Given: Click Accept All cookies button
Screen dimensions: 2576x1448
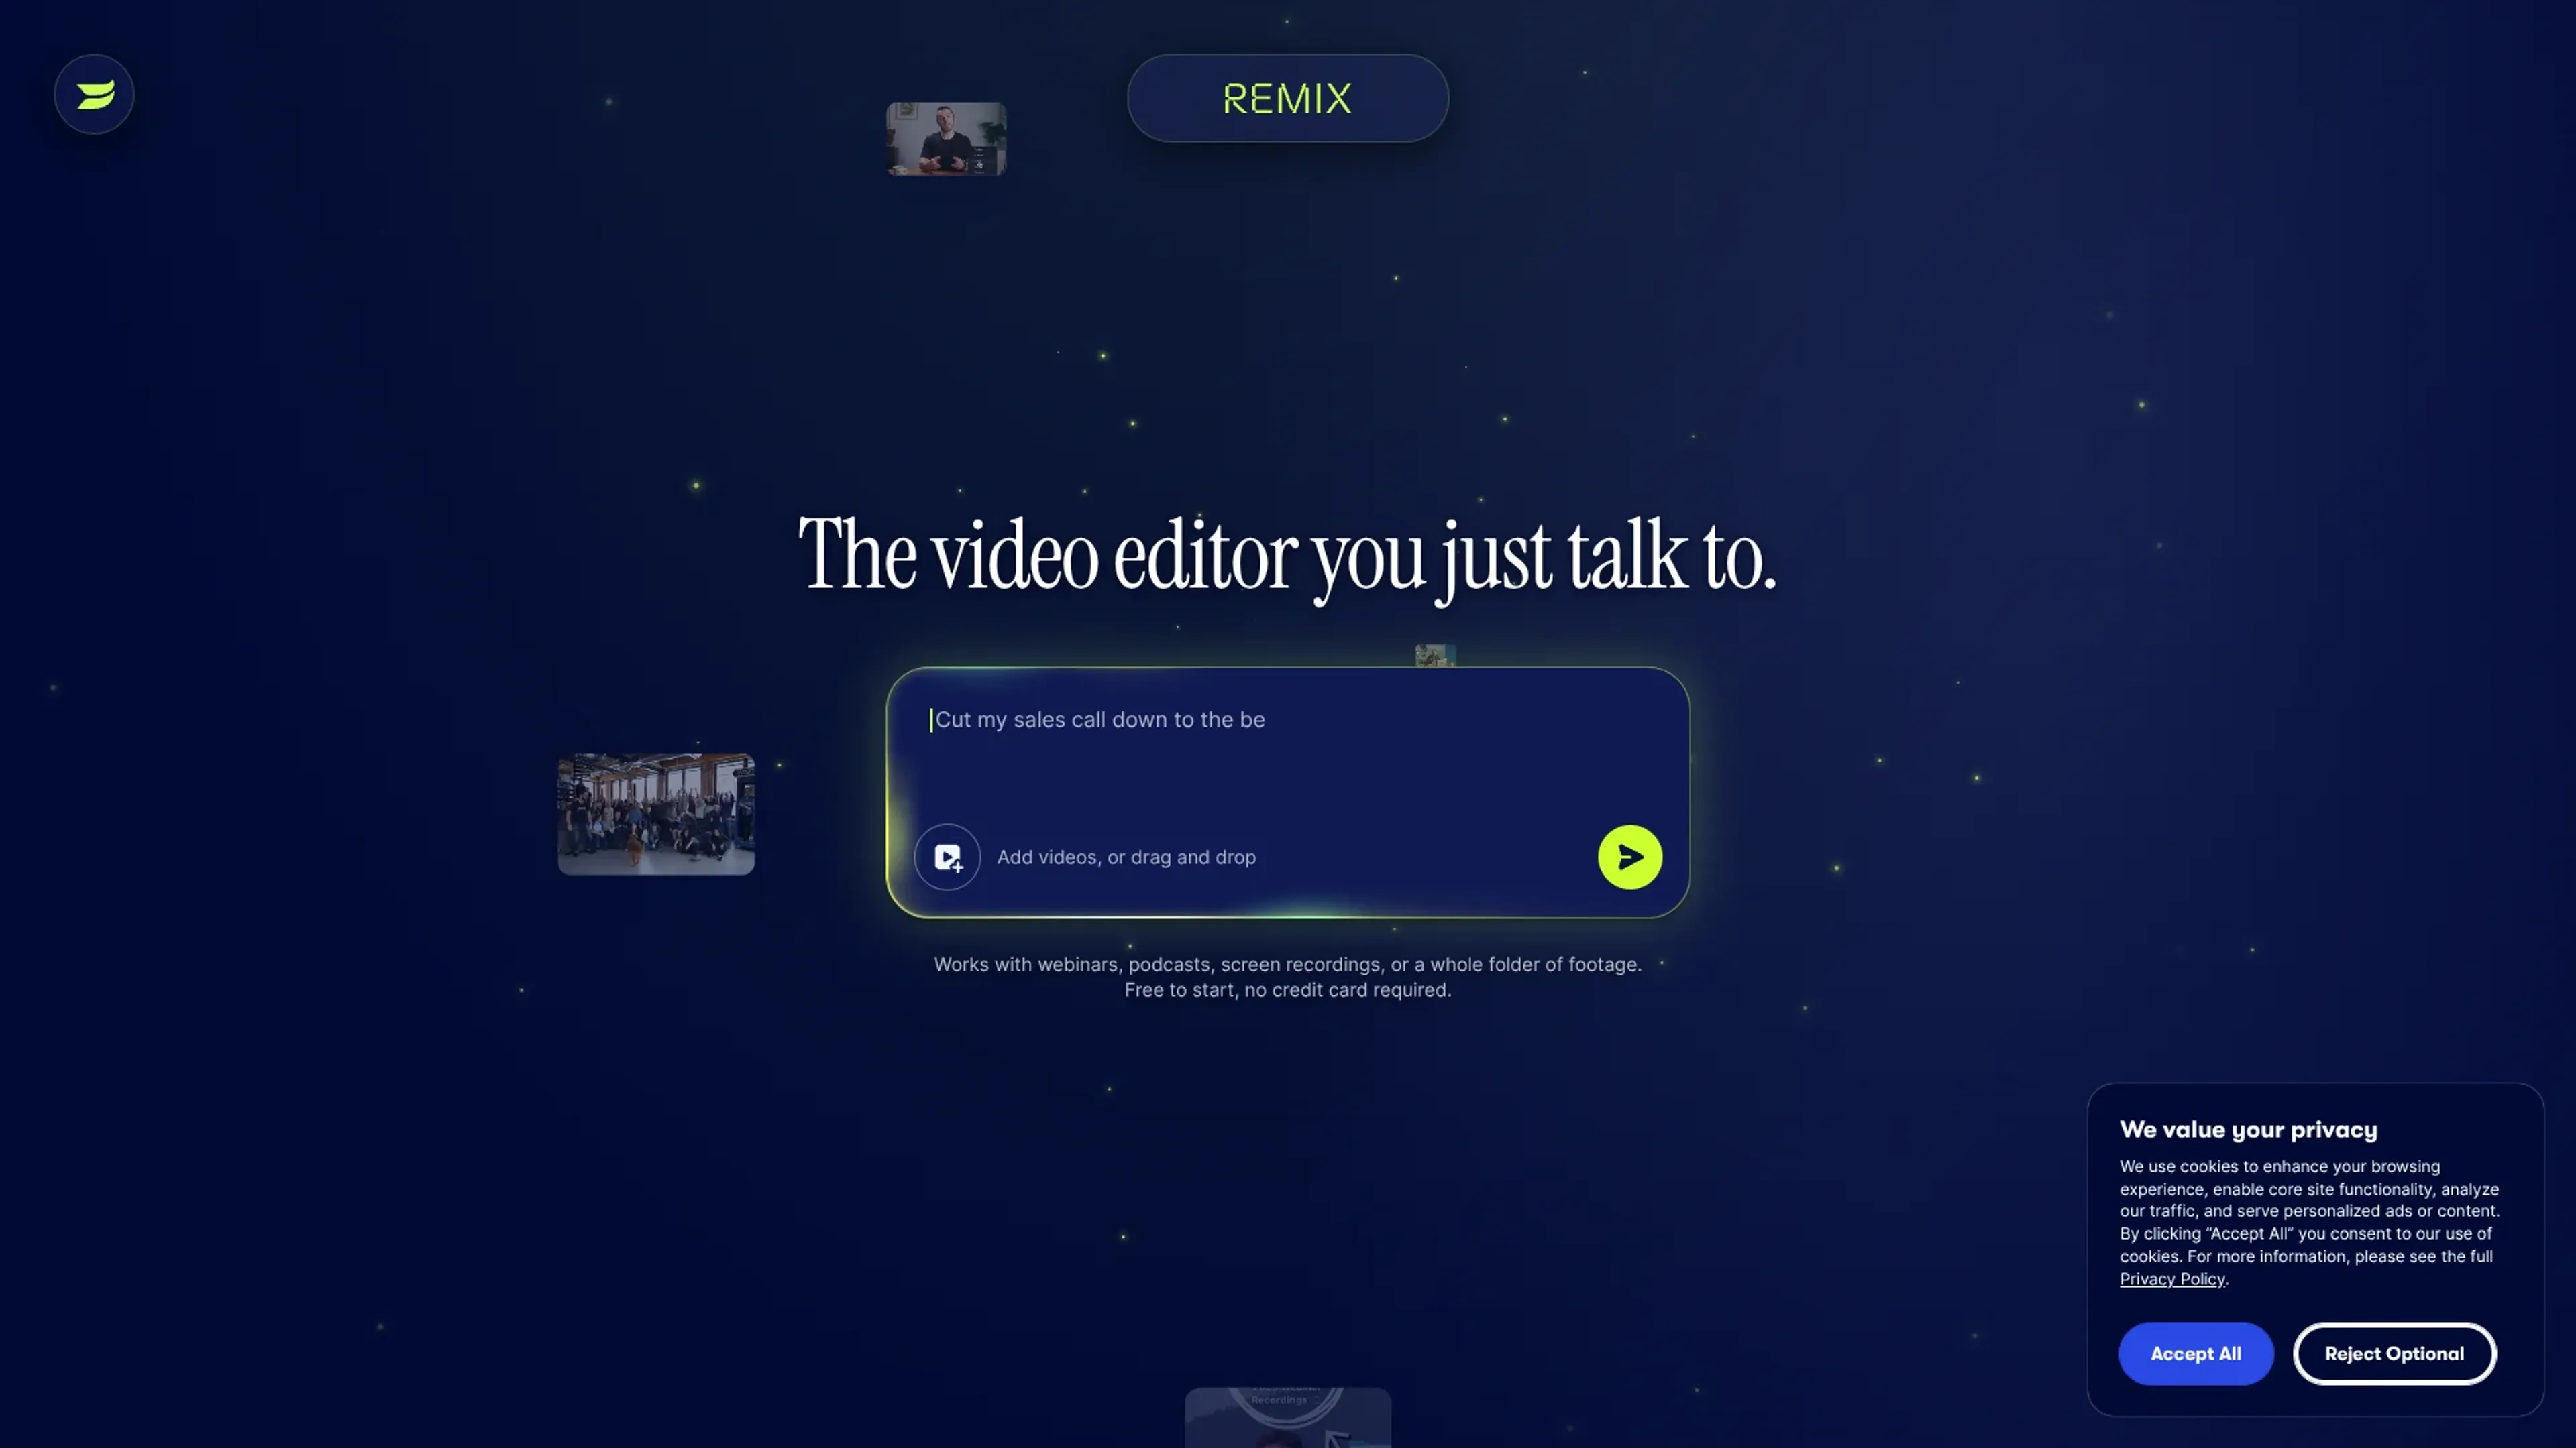Looking at the screenshot, I should pyautogui.click(x=2195, y=1353).
